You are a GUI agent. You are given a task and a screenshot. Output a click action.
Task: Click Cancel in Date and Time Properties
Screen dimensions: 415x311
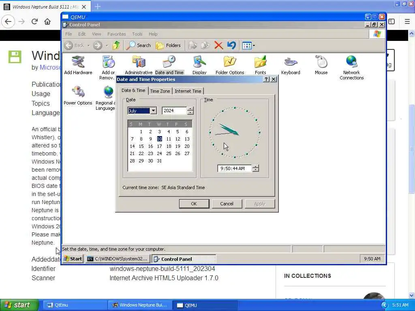pos(227,204)
